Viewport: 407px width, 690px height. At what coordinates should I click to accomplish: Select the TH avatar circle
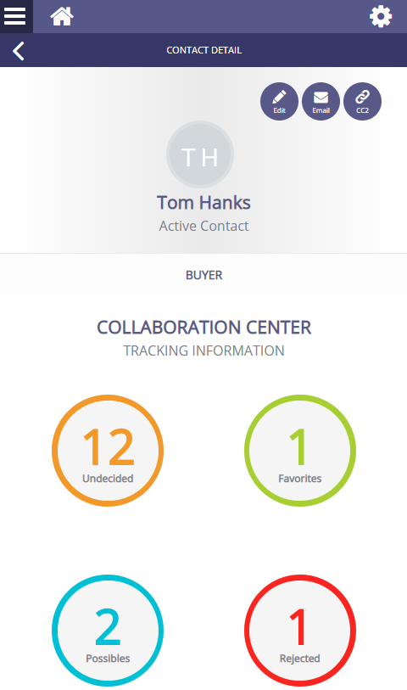(x=200, y=155)
